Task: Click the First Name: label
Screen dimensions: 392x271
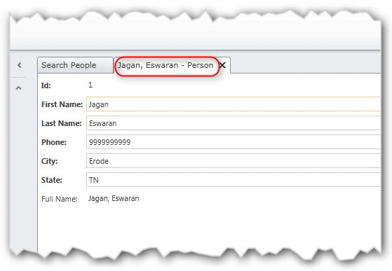Action: pyautogui.click(x=62, y=104)
